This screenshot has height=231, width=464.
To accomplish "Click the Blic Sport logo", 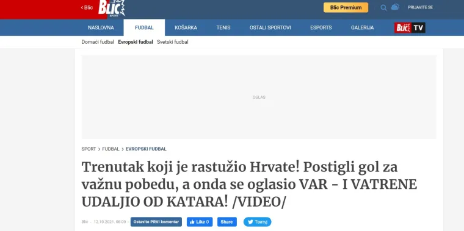I will (x=112, y=8).
